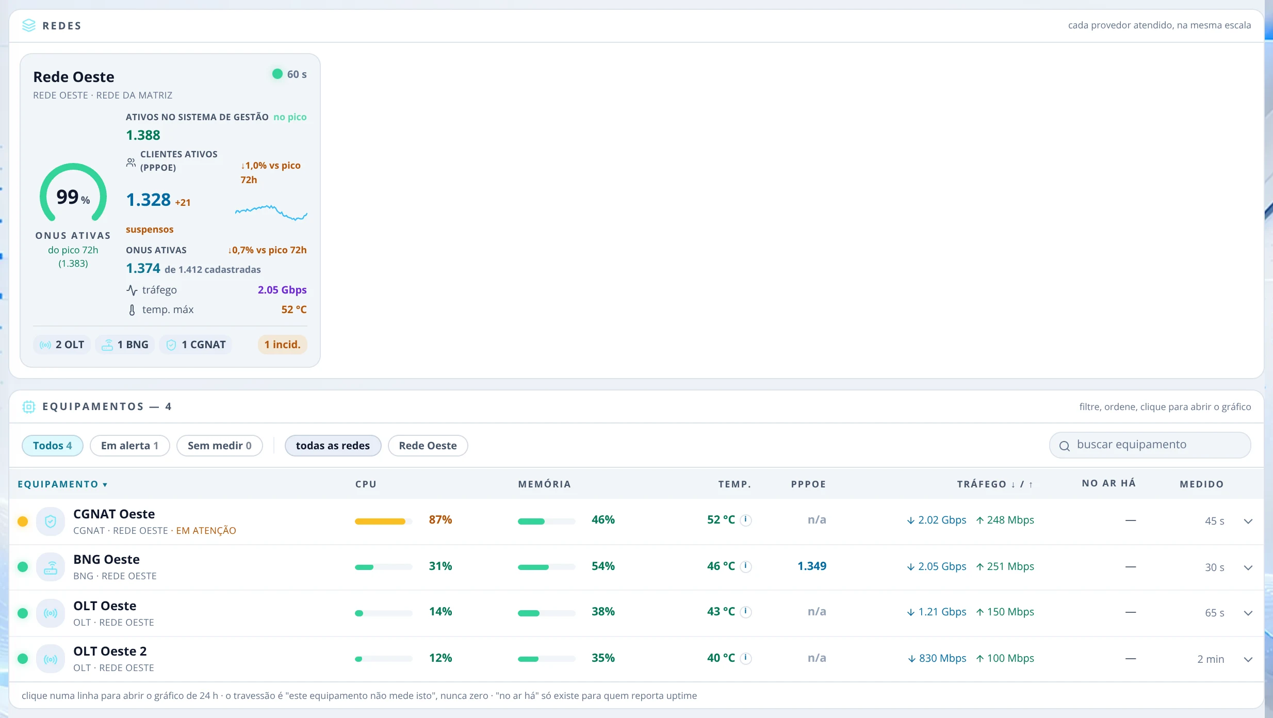Expand the CGNAT Oeste row chevron
1273x718 pixels.
click(x=1248, y=521)
